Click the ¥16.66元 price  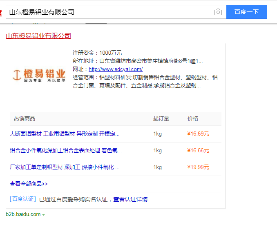pyautogui.click(x=198, y=150)
